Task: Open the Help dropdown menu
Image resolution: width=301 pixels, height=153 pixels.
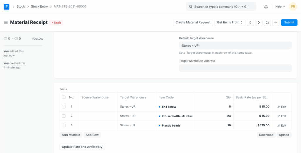Action: (280, 6)
